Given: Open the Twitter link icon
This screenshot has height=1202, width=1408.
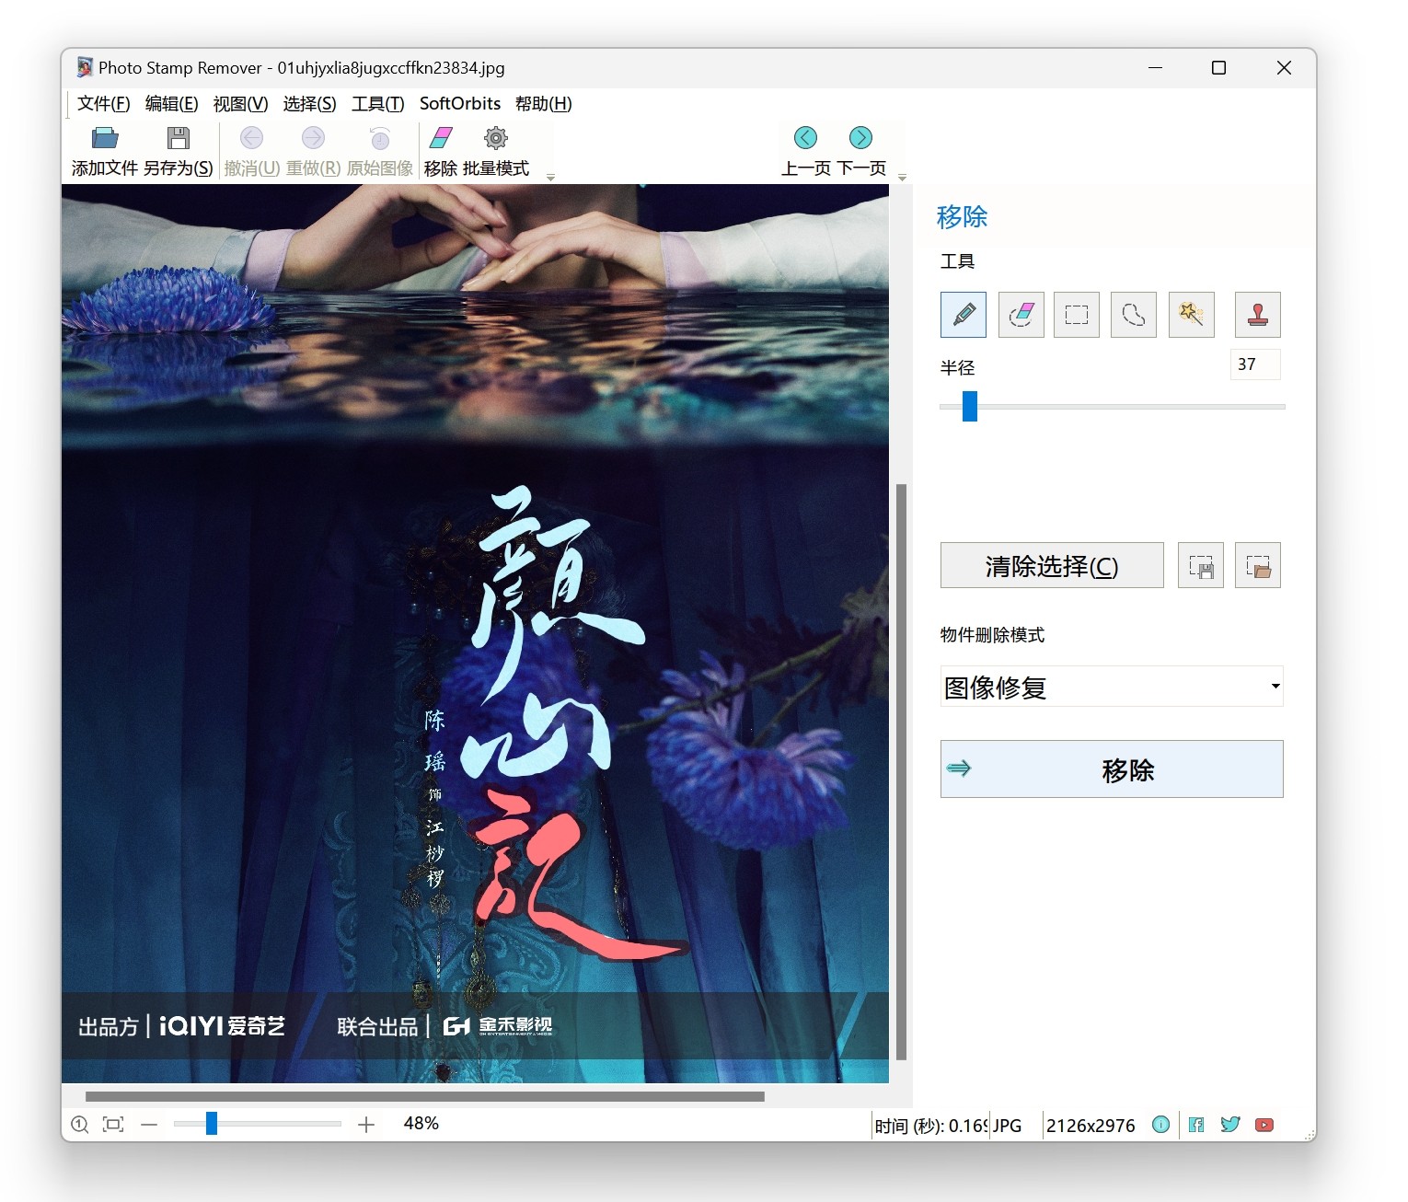Looking at the screenshot, I should click(x=1230, y=1124).
